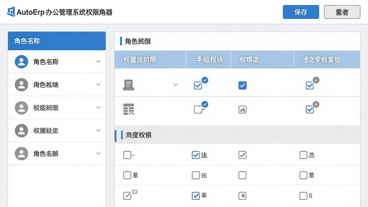This screenshot has height=207, width=368.
Task: Uncheck the solid blue checkbox in the document row
Action: click(x=243, y=86)
